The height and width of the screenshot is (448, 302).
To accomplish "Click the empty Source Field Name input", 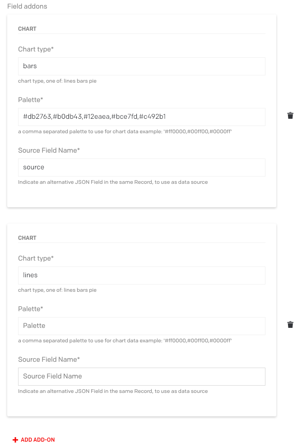I will (x=142, y=376).
